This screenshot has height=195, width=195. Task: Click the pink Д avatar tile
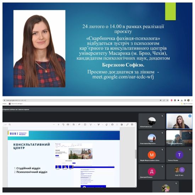coord(152,172)
